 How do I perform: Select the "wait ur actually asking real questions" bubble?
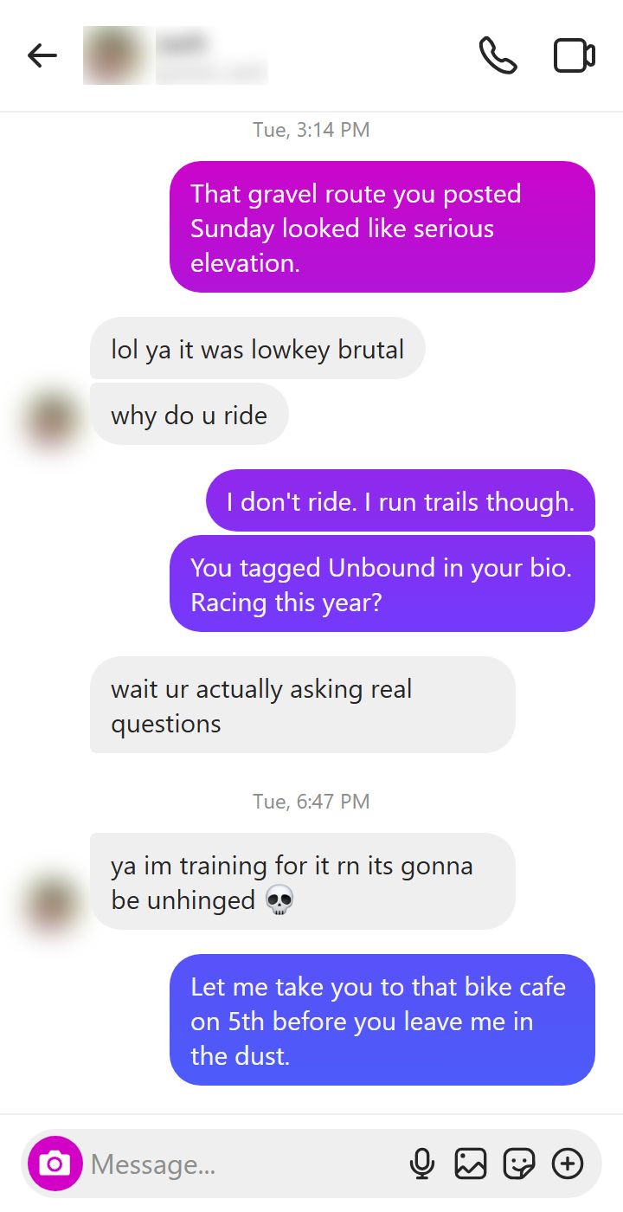(303, 706)
